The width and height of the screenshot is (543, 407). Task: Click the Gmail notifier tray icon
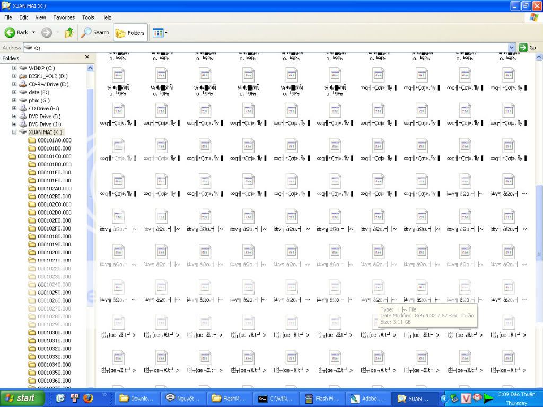pos(477,398)
